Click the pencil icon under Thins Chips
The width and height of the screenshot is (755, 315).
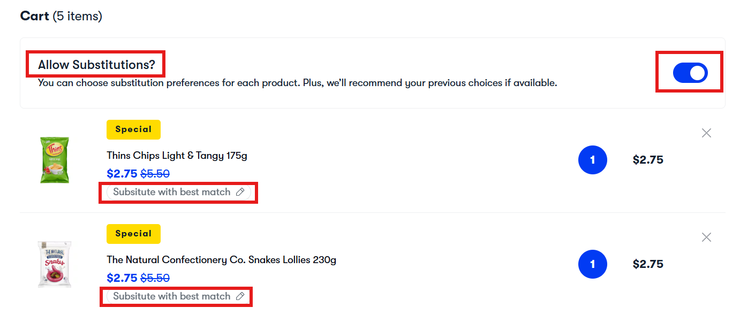tap(240, 192)
